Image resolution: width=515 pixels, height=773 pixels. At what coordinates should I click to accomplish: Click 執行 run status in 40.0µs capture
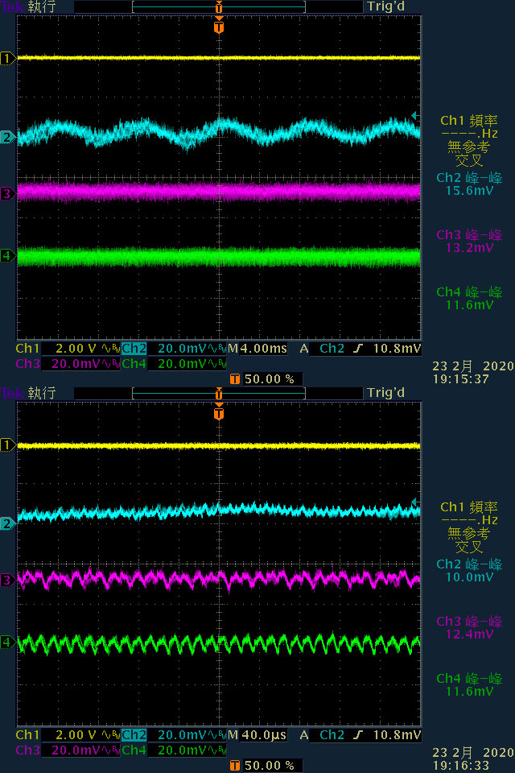point(42,394)
